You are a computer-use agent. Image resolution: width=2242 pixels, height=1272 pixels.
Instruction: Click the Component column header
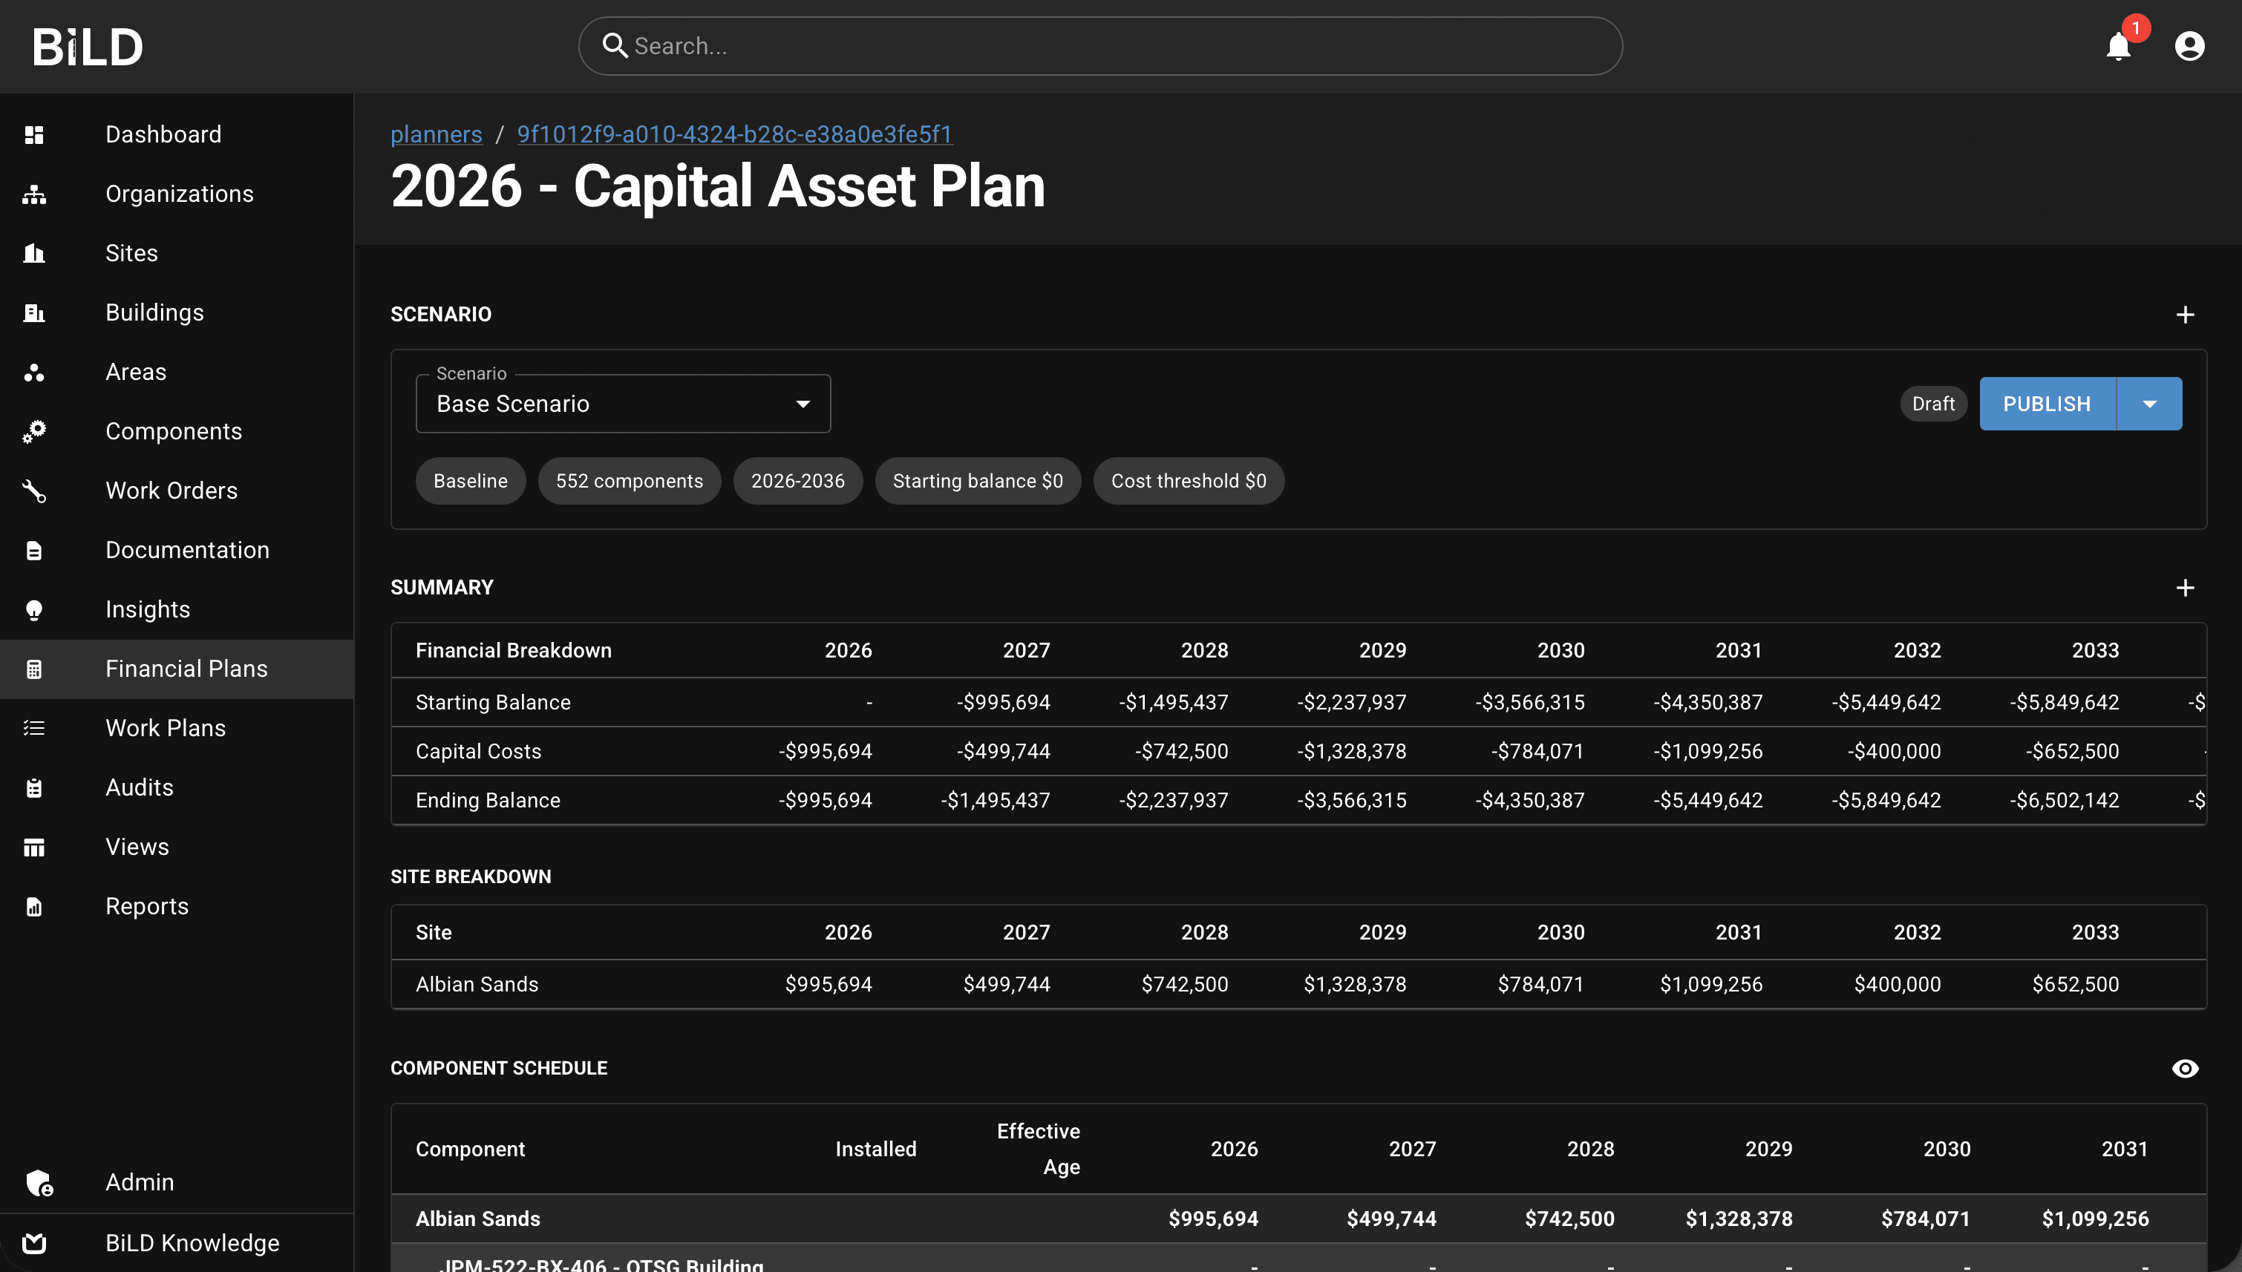(470, 1149)
